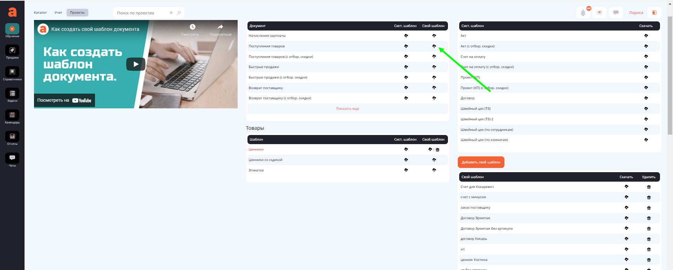The image size is (673, 270).
Task: Open the notifications bell icon
Action: (583, 13)
